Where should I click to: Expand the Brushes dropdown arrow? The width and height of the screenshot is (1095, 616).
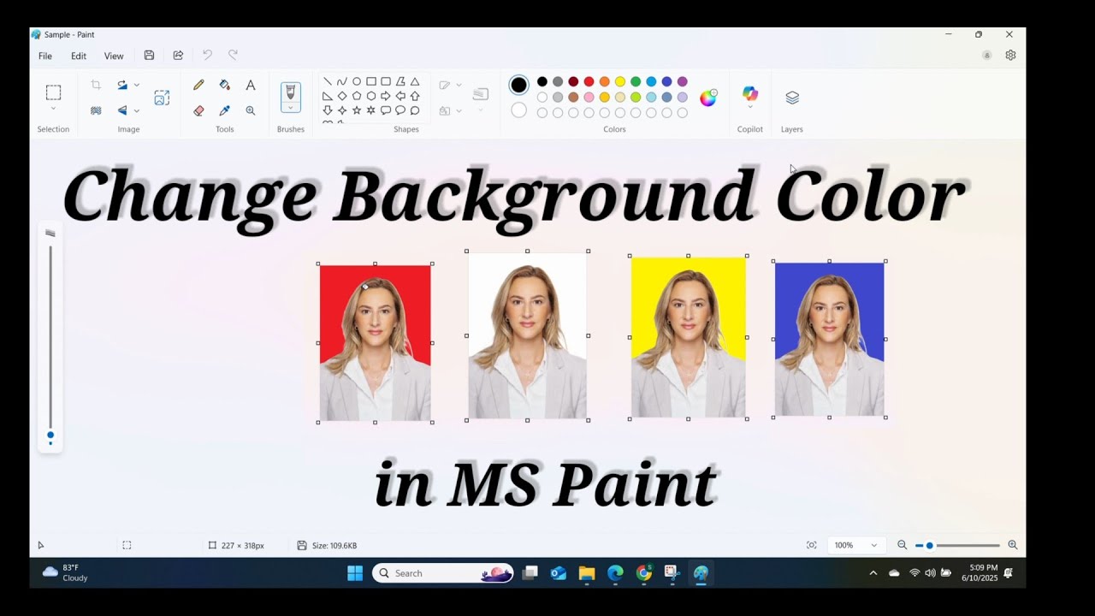(x=291, y=108)
